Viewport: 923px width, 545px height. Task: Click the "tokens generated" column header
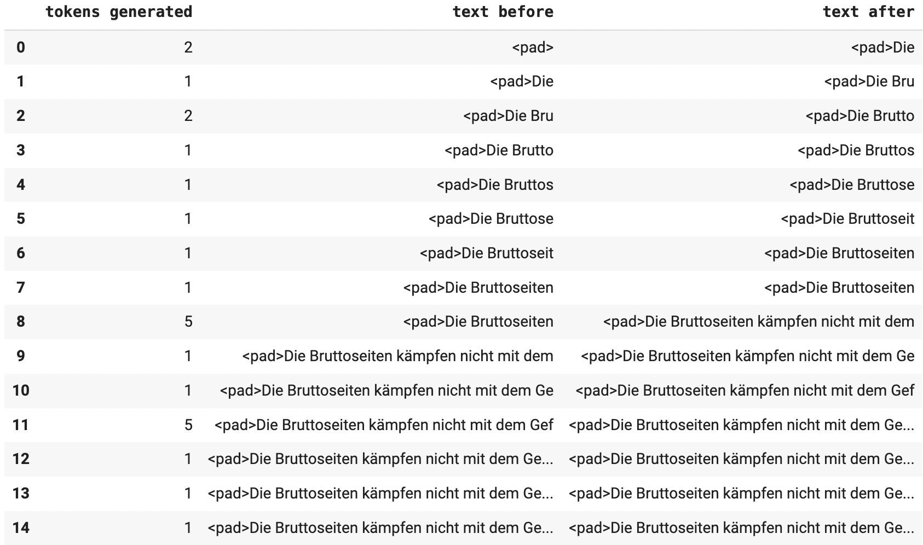point(118,12)
